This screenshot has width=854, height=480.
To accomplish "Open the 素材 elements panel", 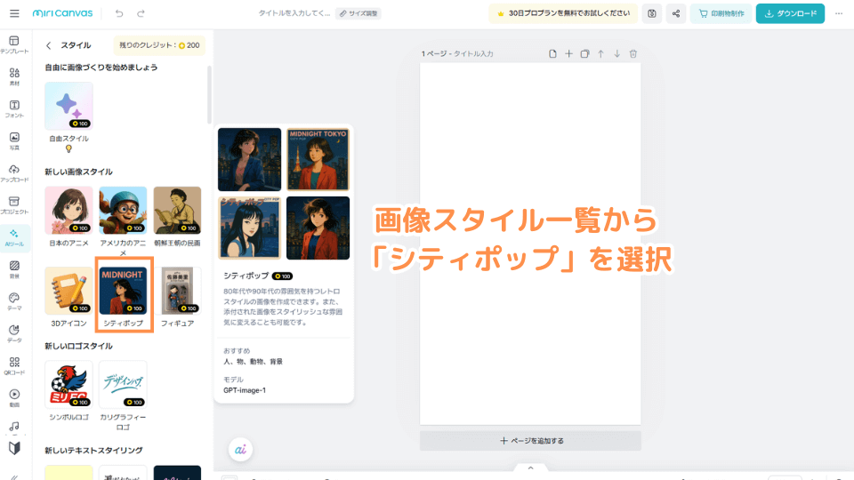I will click(x=15, y=76).
